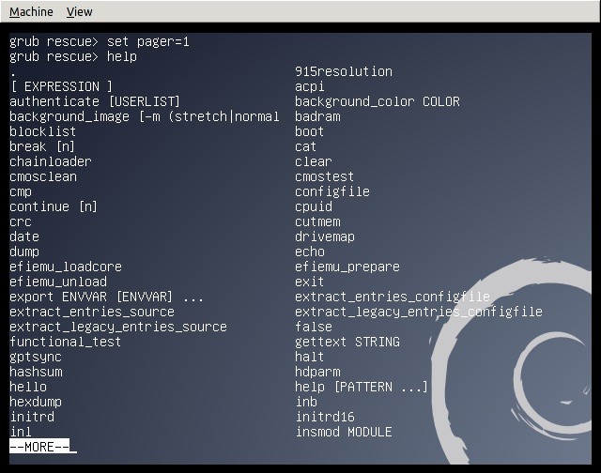Click the 'crc' command
This screenshot has width=601, height=473.
pyautogui.click(x=21, y=221)
